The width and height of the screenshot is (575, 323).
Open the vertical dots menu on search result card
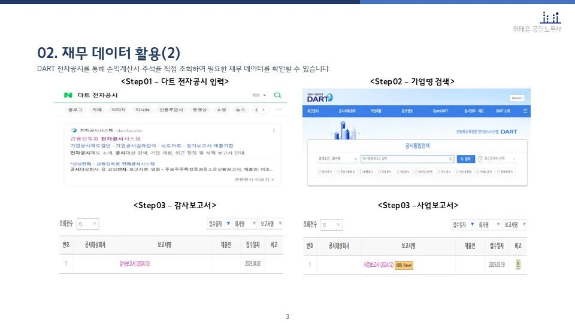coord(274,130)
